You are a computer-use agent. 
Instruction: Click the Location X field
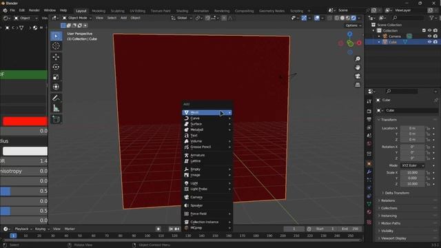click(x=412, y=128)
